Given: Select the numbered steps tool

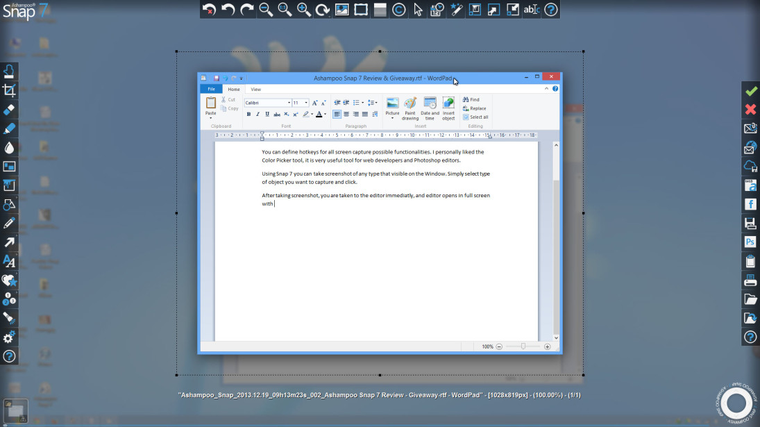Looking at the screenshot, I should [9, 299].
